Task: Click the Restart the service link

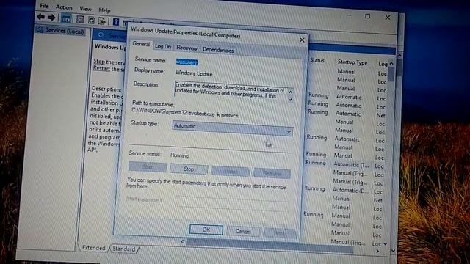Action: pos(101,68)
